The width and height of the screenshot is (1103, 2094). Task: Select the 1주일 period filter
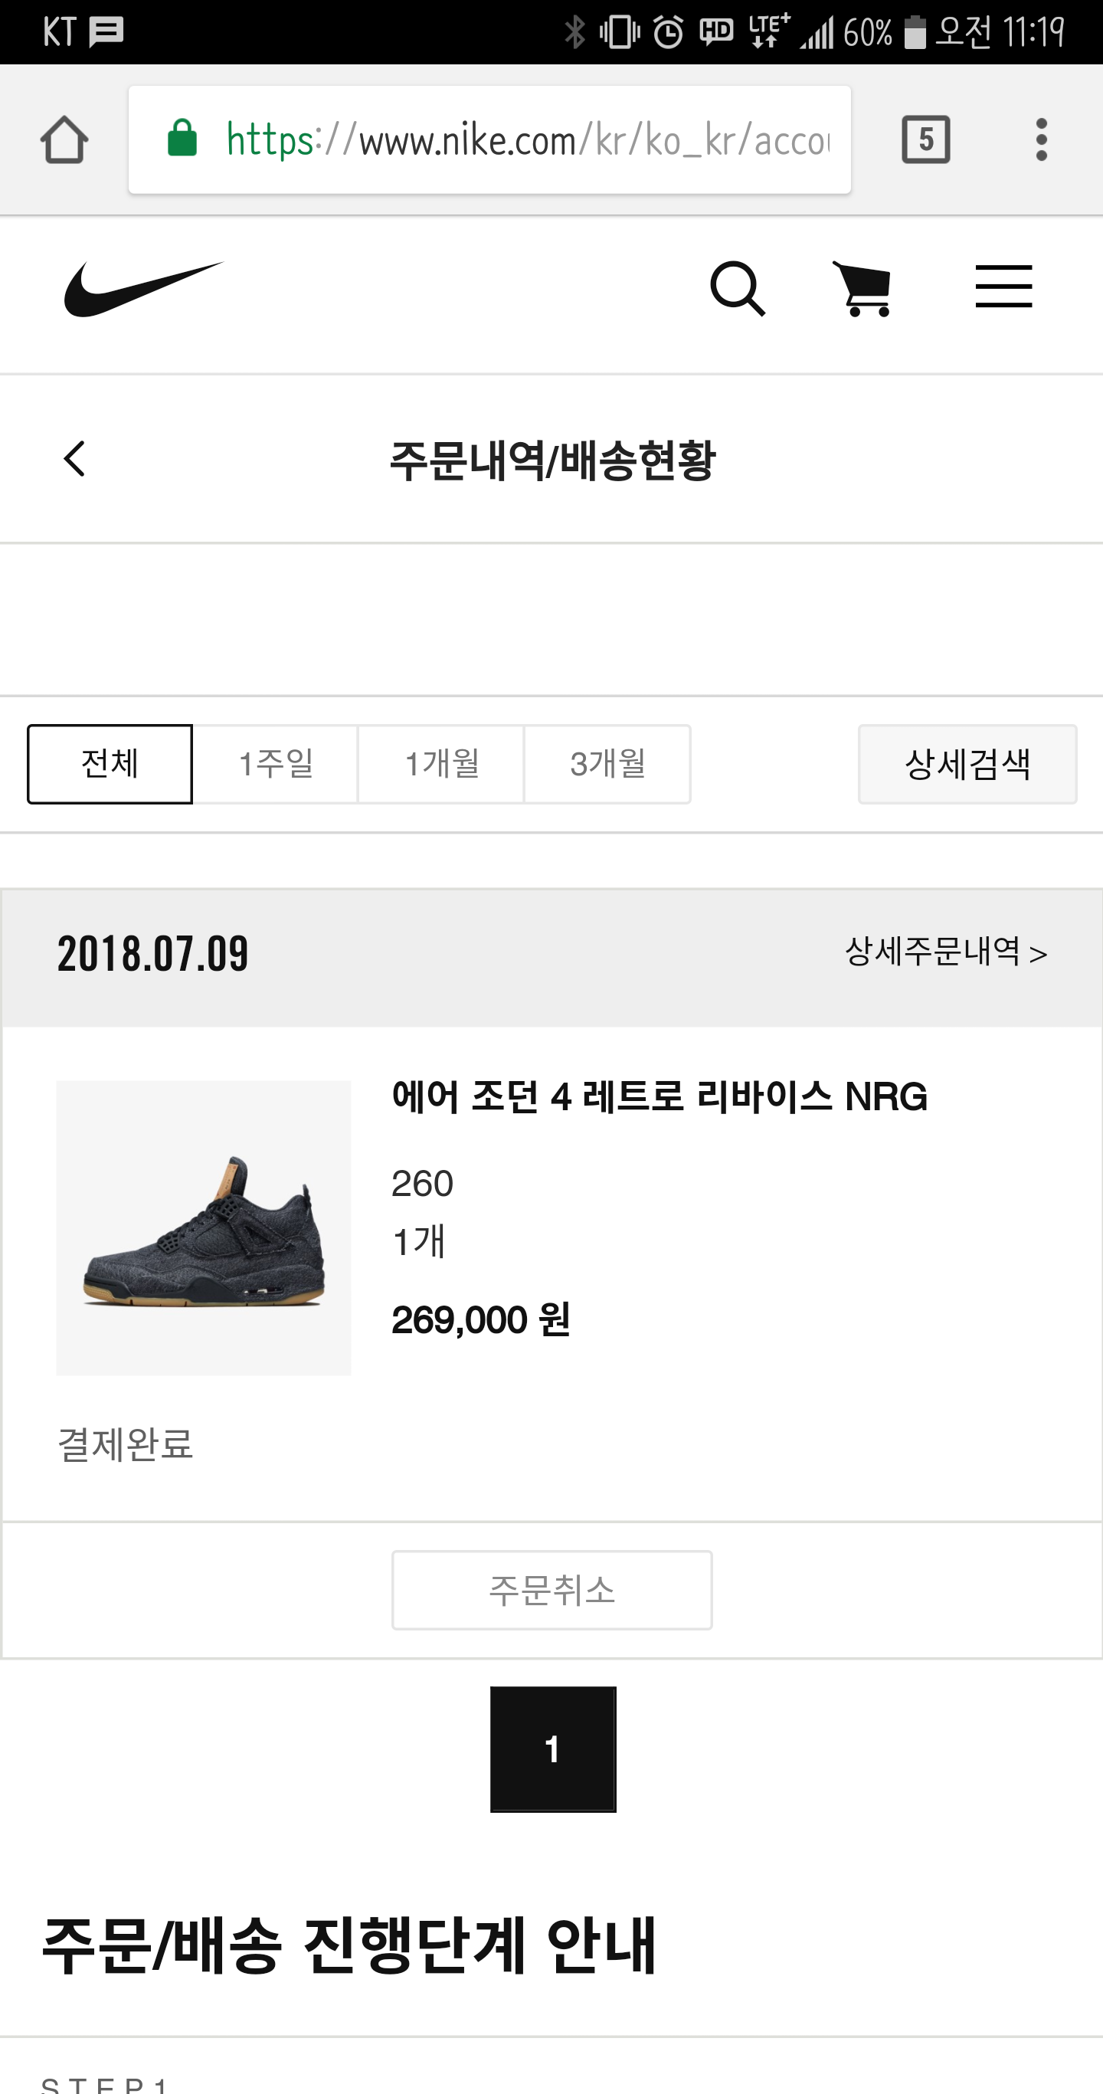(276, 764)
